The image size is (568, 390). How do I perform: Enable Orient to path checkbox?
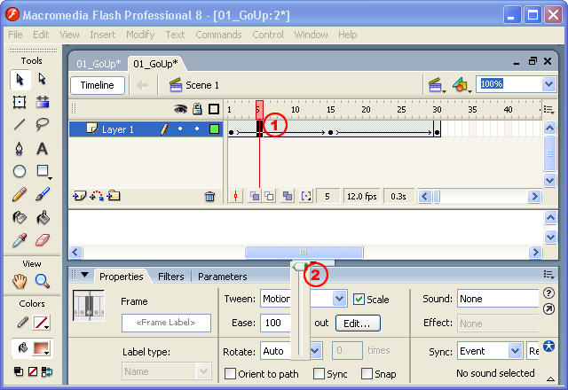pyautogui.click(x=231, y=374)
